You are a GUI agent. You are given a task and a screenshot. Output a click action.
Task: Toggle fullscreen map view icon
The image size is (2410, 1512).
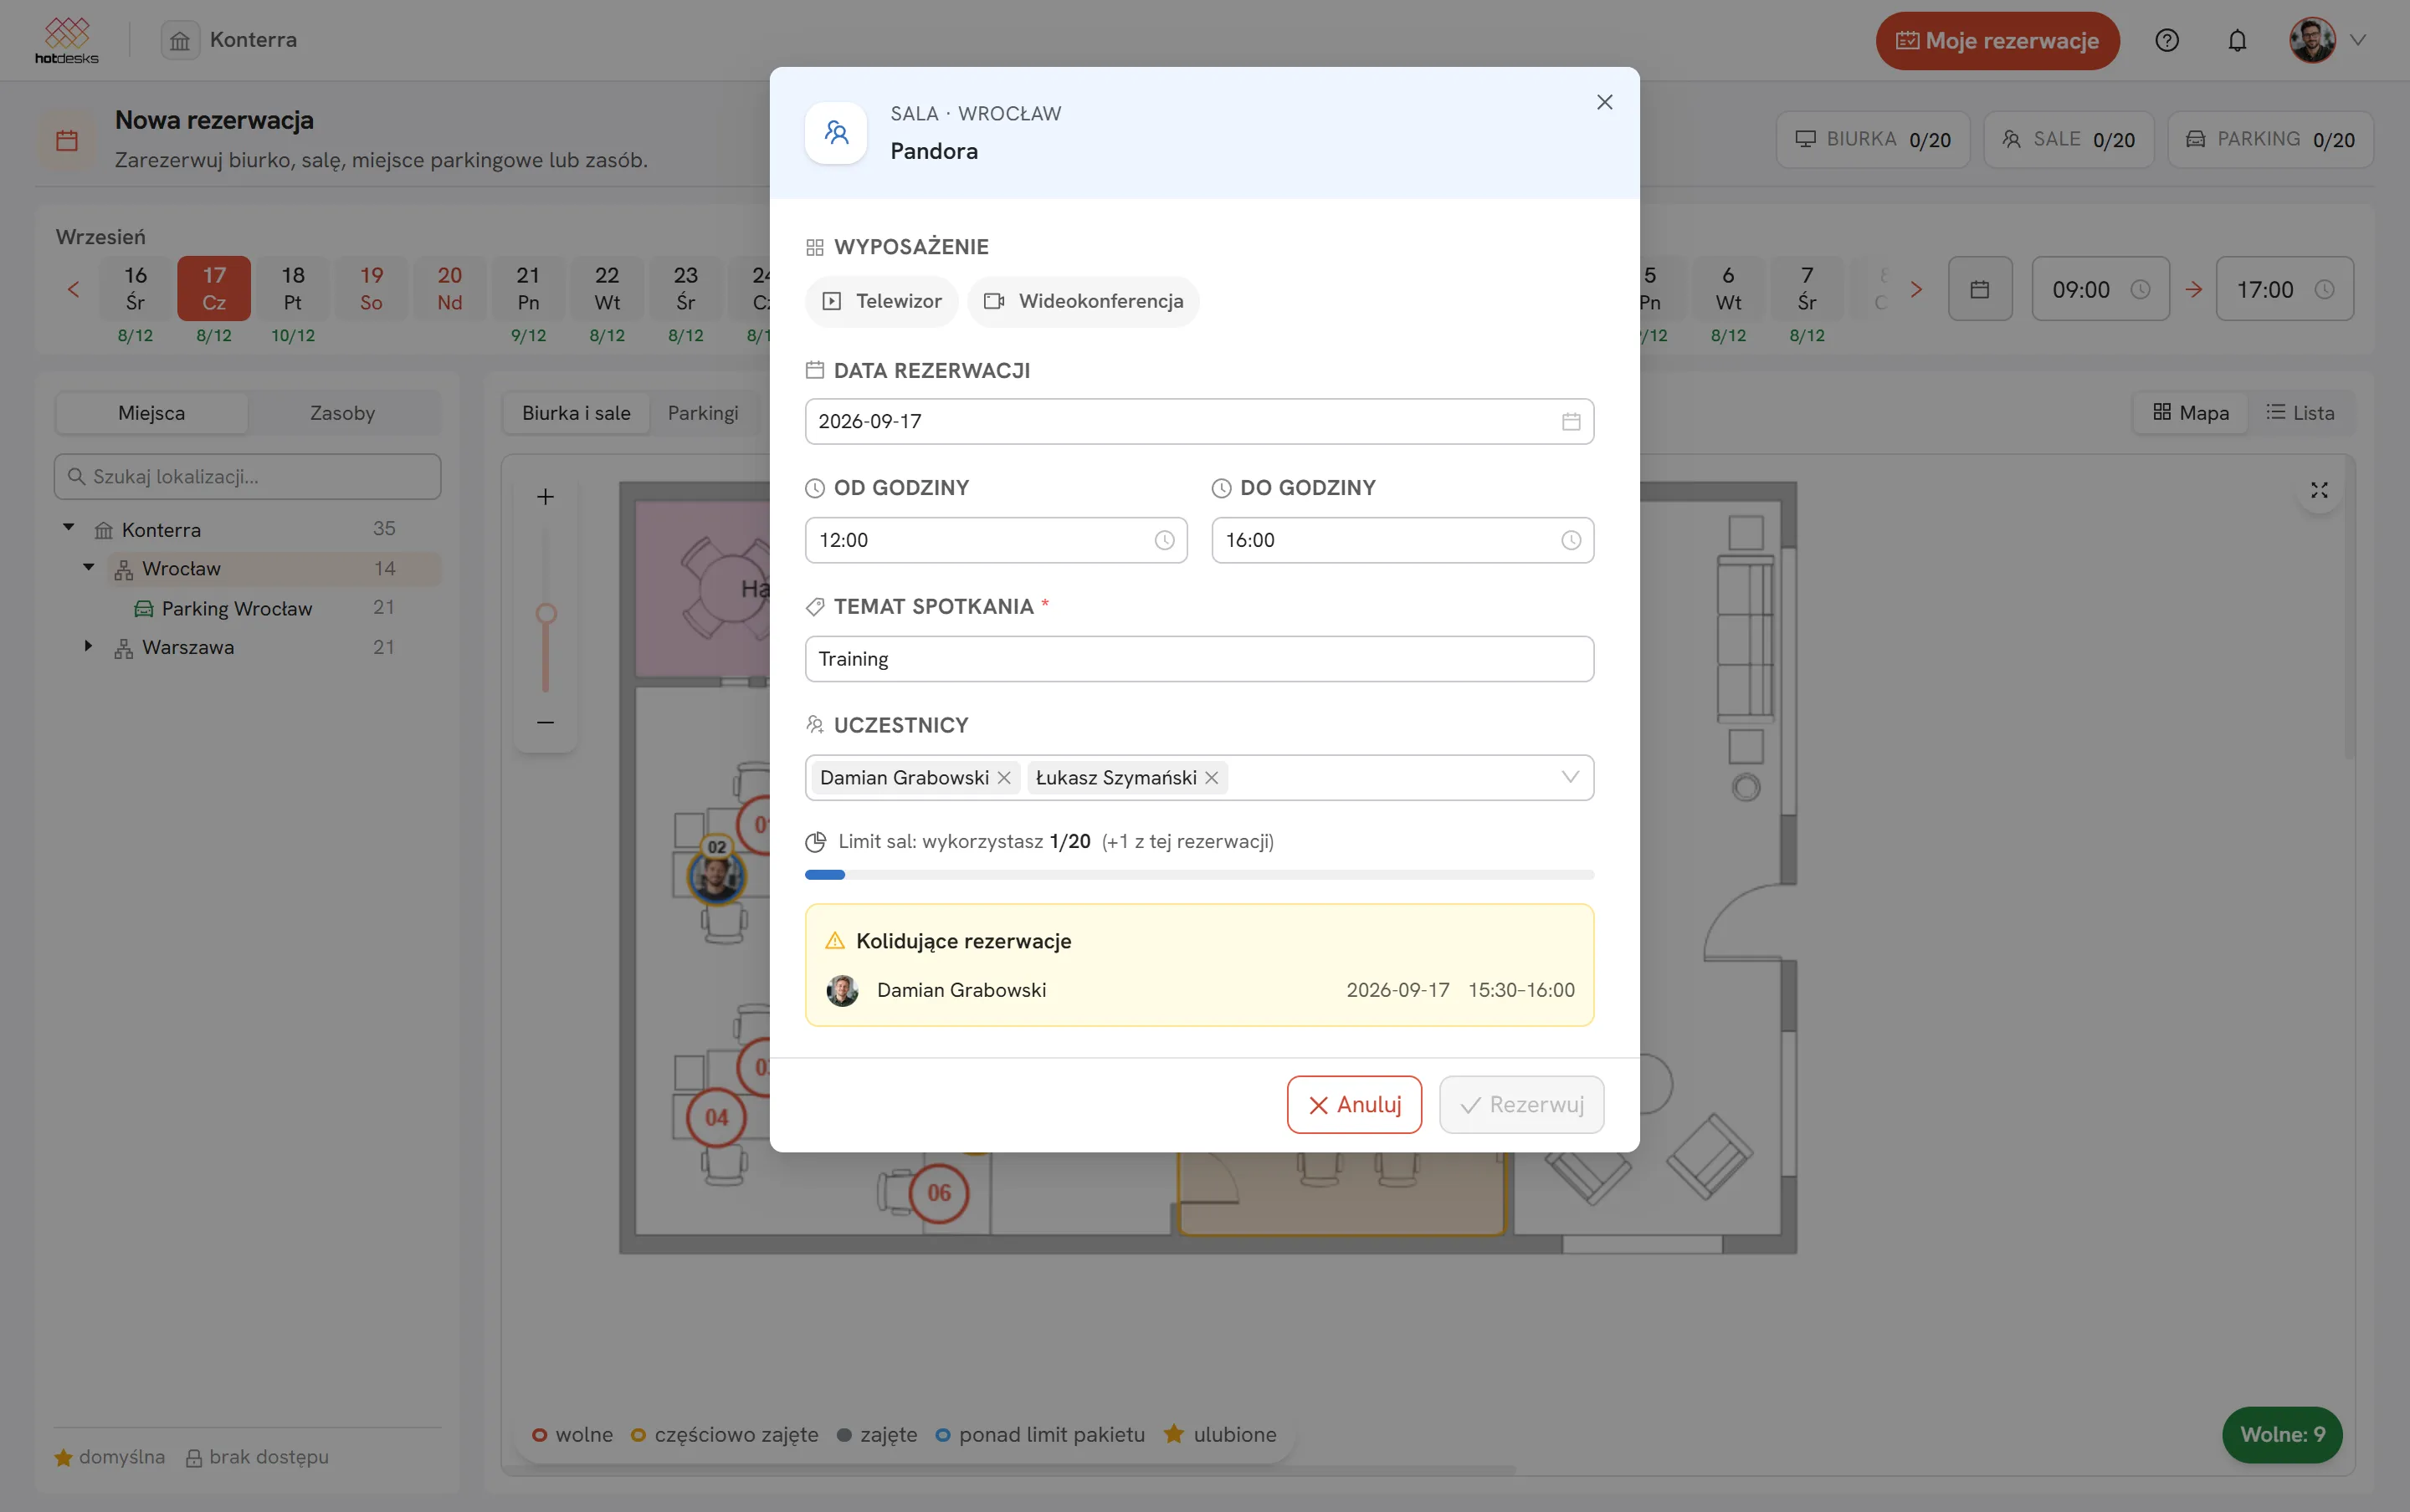pos(2319,490)
